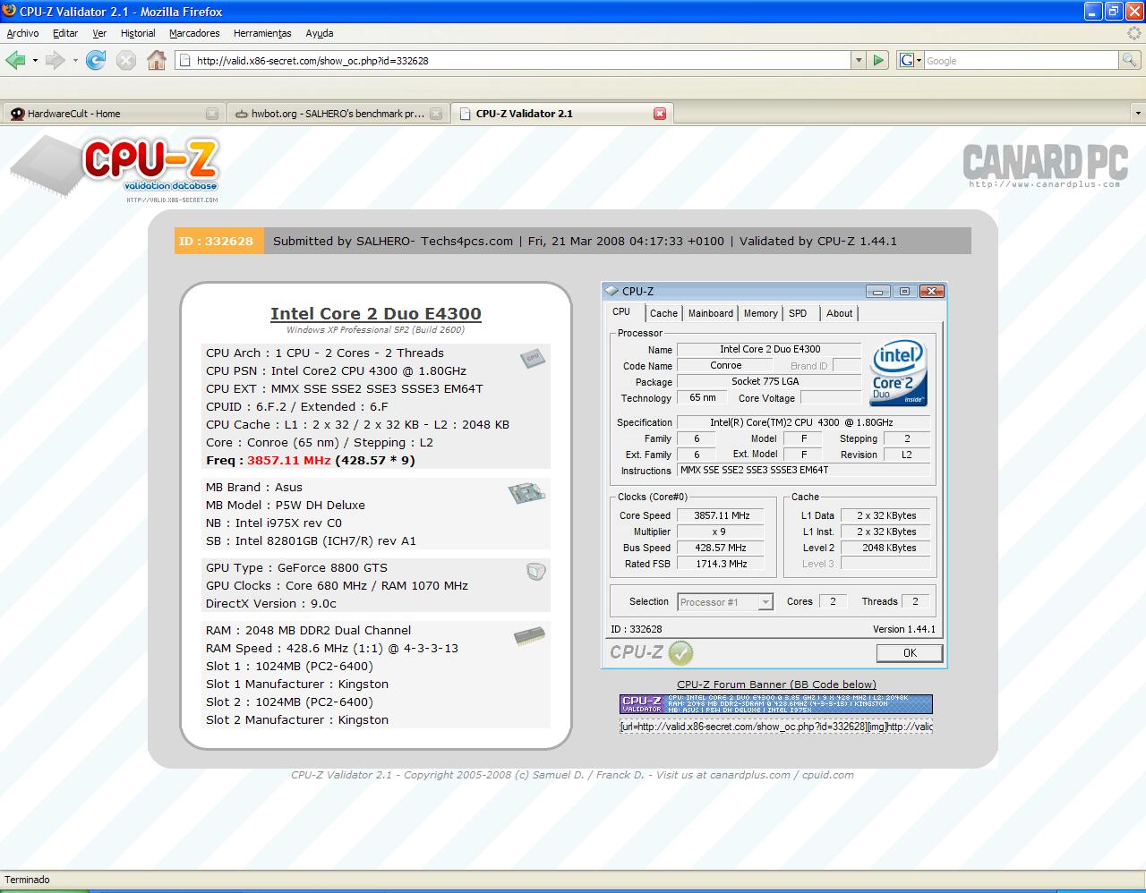Image resolution: width=1146 pixels, height=893 pixels.
Task: Click the Level 2 2048 KBytes cache value
Action: tap(885, 548)
